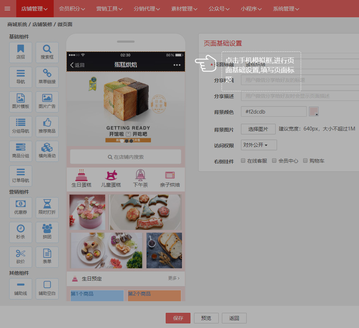Add the 图片广告 image ad component
This screenshot has width=359, height=328.
47,102
